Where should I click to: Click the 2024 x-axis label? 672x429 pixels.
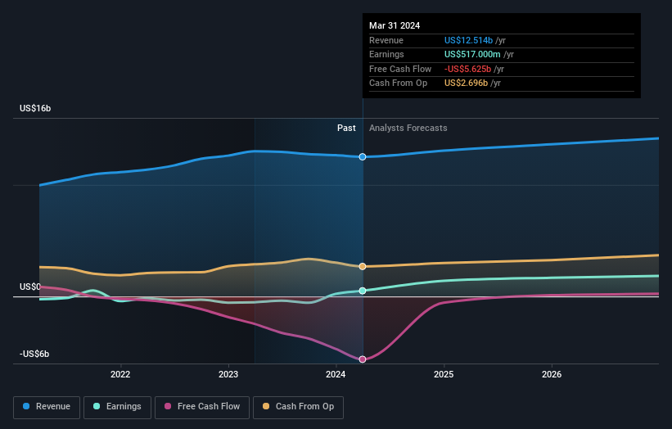click(336, 374)
